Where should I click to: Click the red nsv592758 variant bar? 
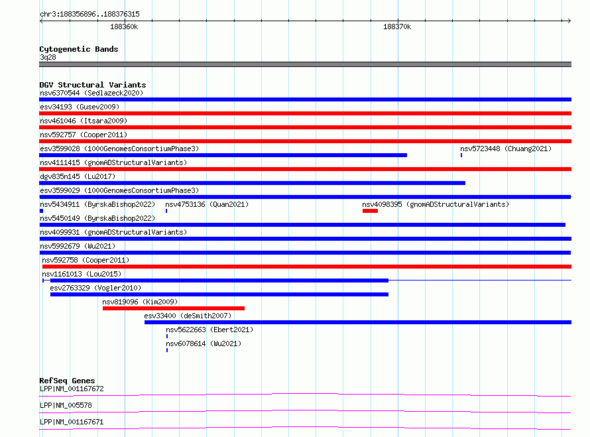click(307, 267)
